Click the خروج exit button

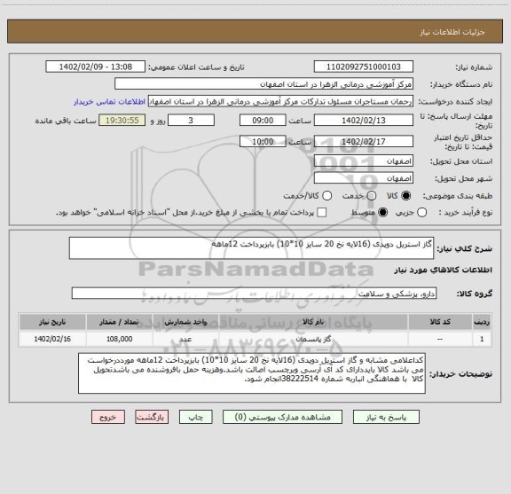pos(108,417)
